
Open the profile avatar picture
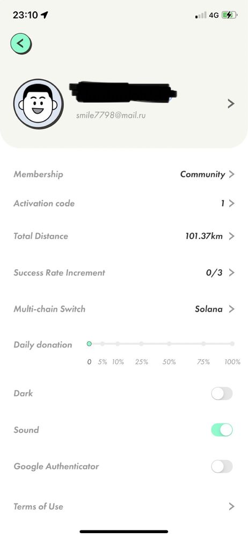pyautogui.click(x=38, y=103)
